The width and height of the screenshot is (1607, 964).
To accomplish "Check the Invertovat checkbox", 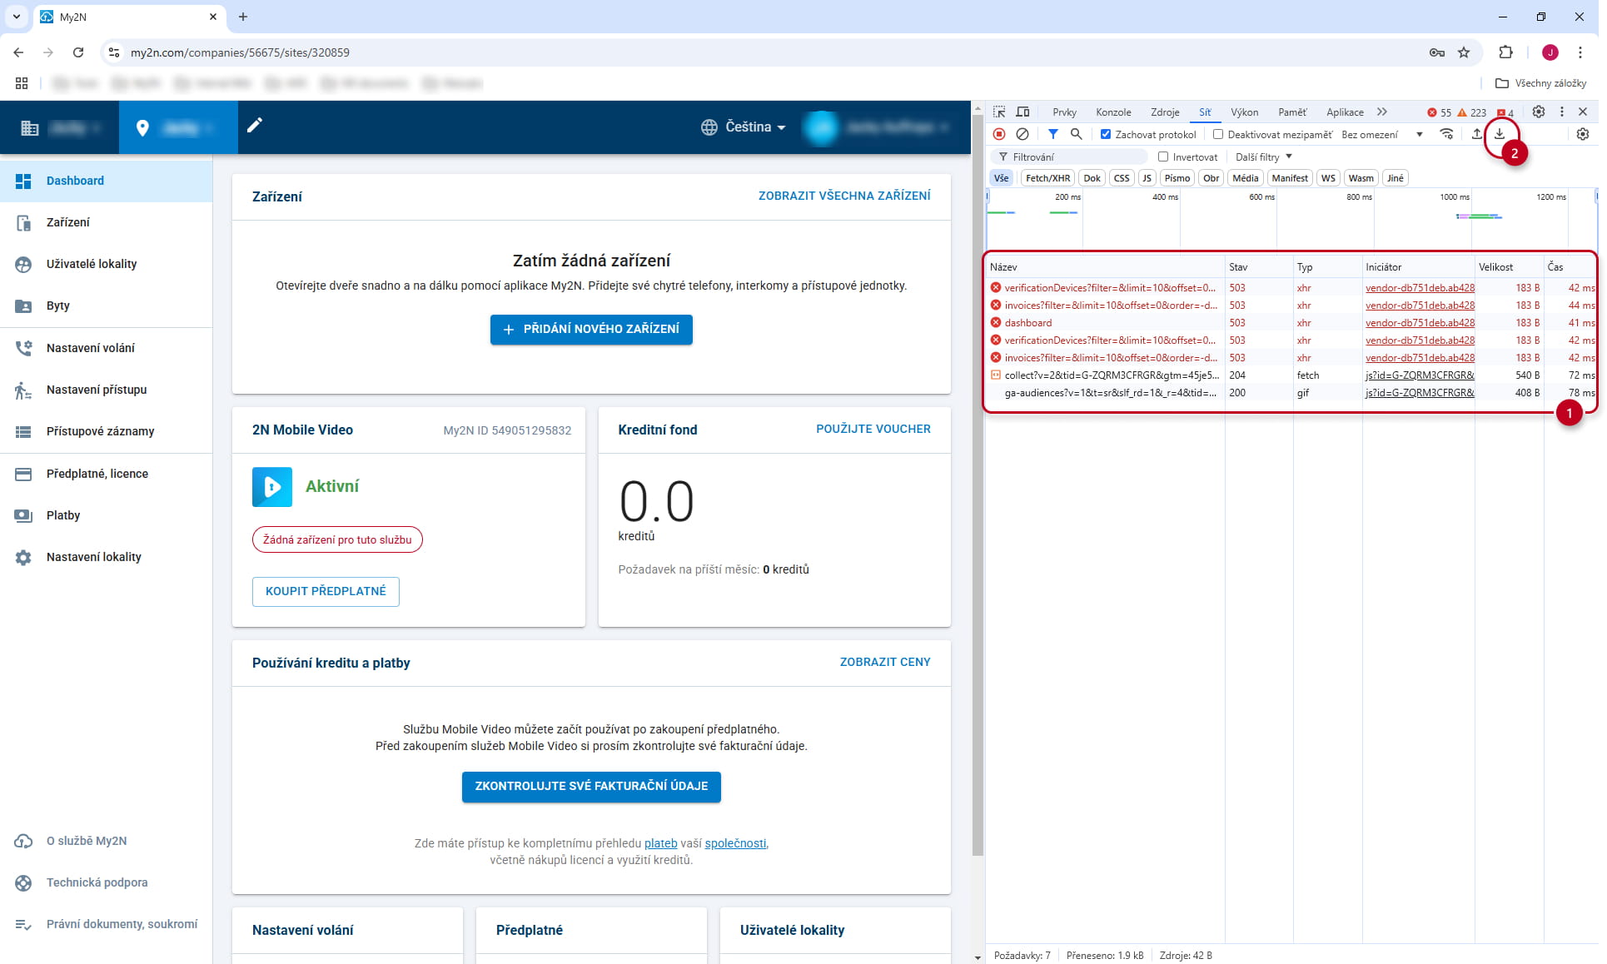I will pos(1163,157).
